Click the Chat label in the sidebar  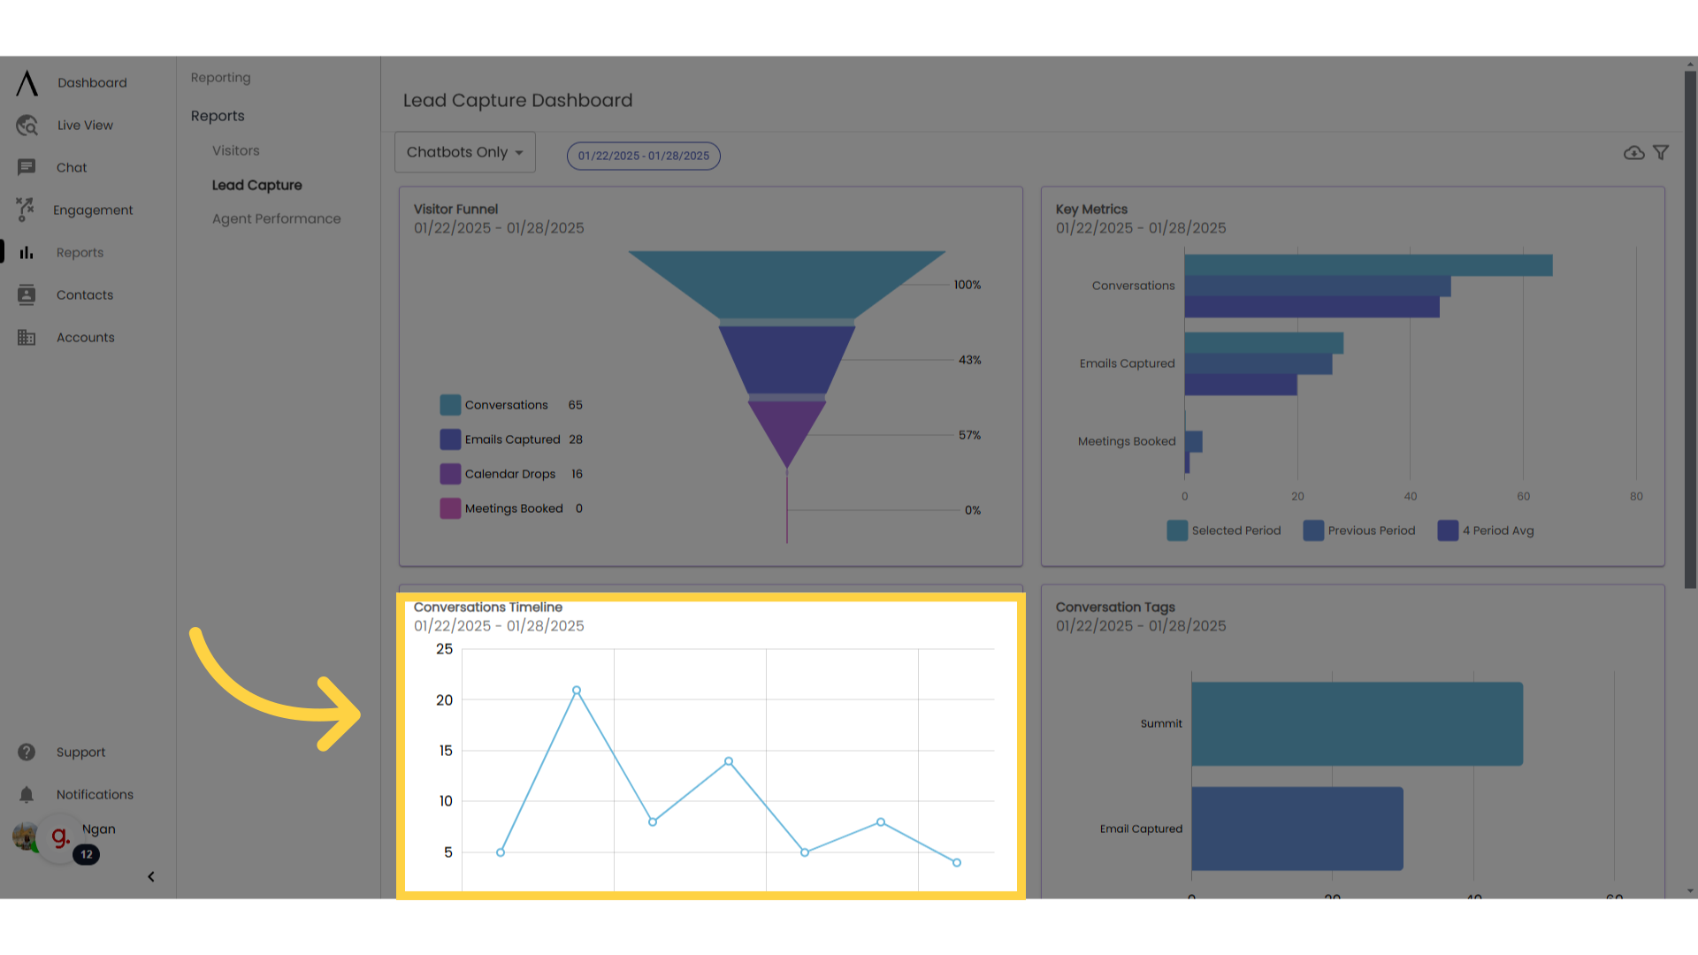pos(72,168)
